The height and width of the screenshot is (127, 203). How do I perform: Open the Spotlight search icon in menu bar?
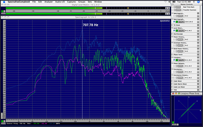tap(198, 2)
